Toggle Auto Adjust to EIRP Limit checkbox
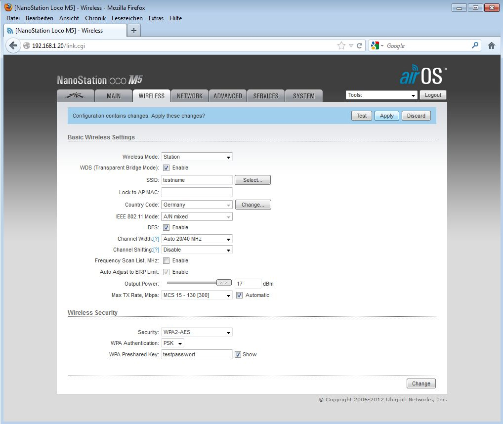The image size is (503, 424). click(x=166, y=272)
